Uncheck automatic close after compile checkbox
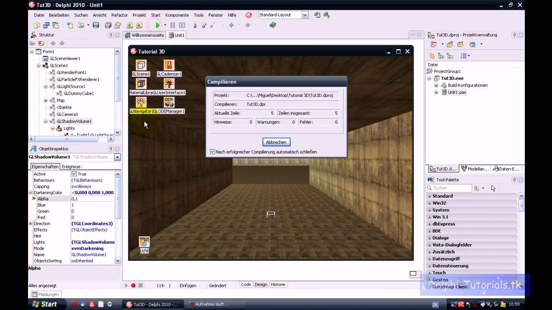Viewport: 552px width, 310px height. pos(212,152)
